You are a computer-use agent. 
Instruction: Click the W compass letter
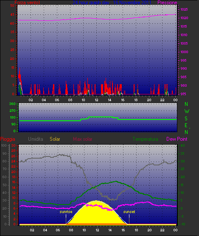pos(187,111)
